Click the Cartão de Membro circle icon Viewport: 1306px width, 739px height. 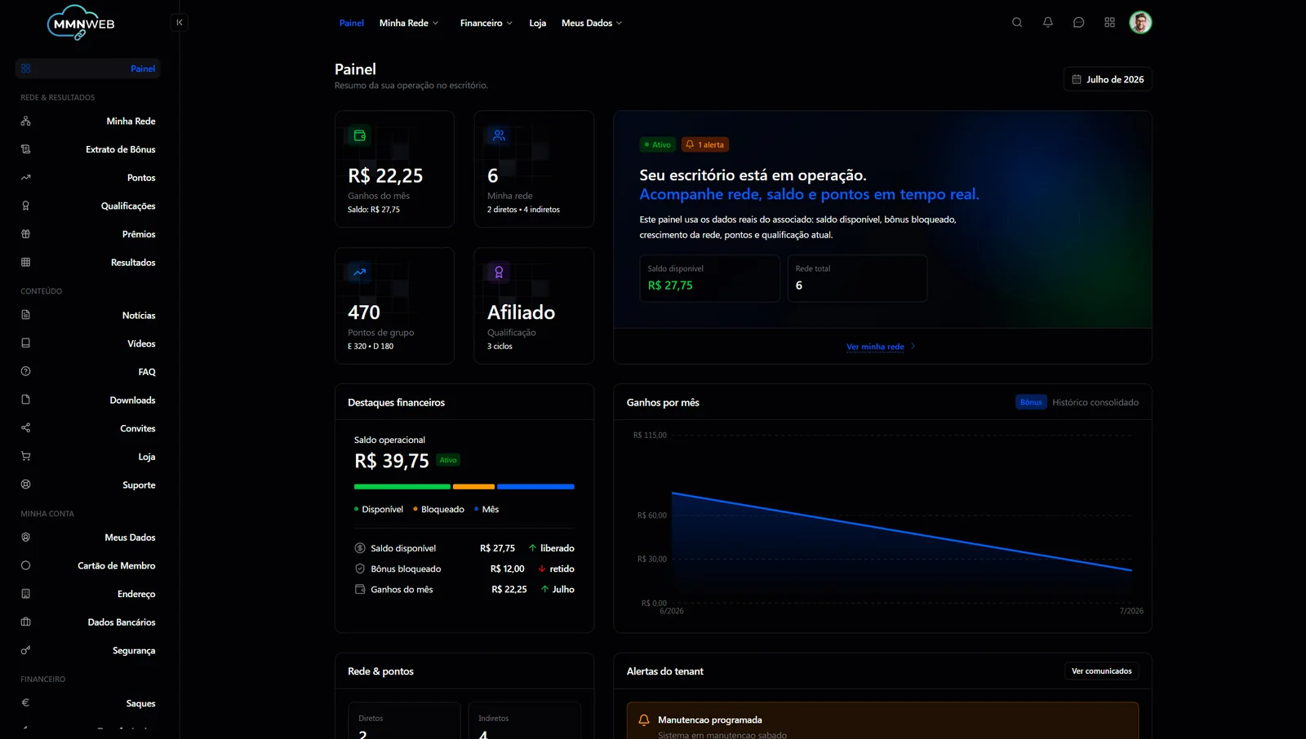[26, 565]
